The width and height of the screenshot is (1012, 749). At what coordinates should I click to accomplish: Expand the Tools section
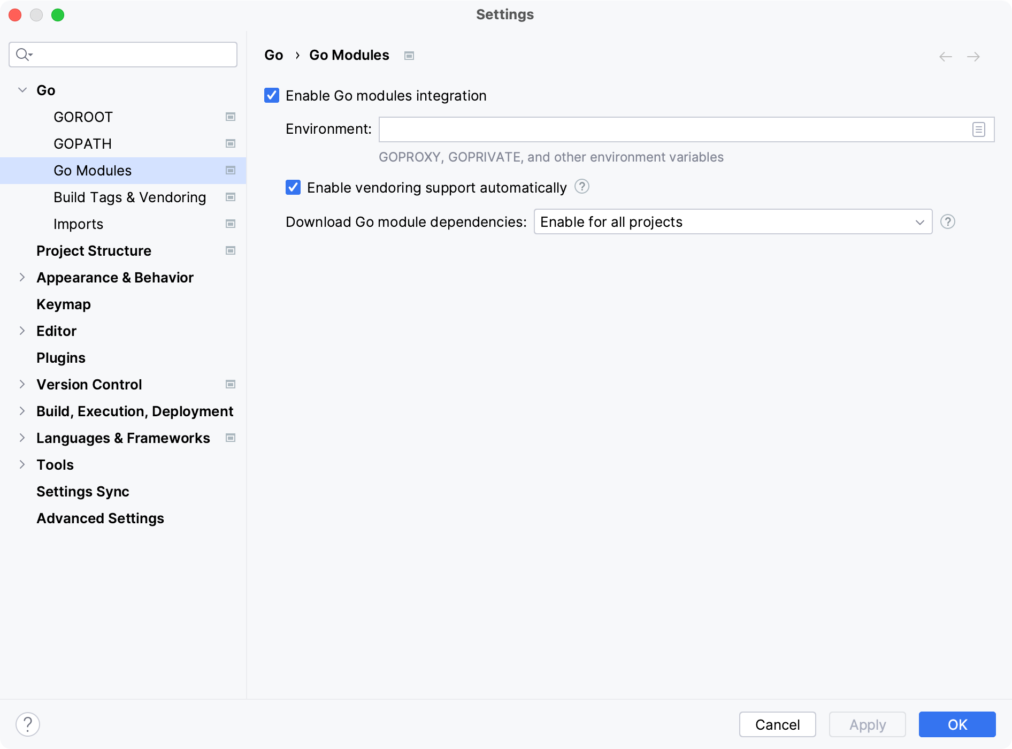click(x=22, y=464)
